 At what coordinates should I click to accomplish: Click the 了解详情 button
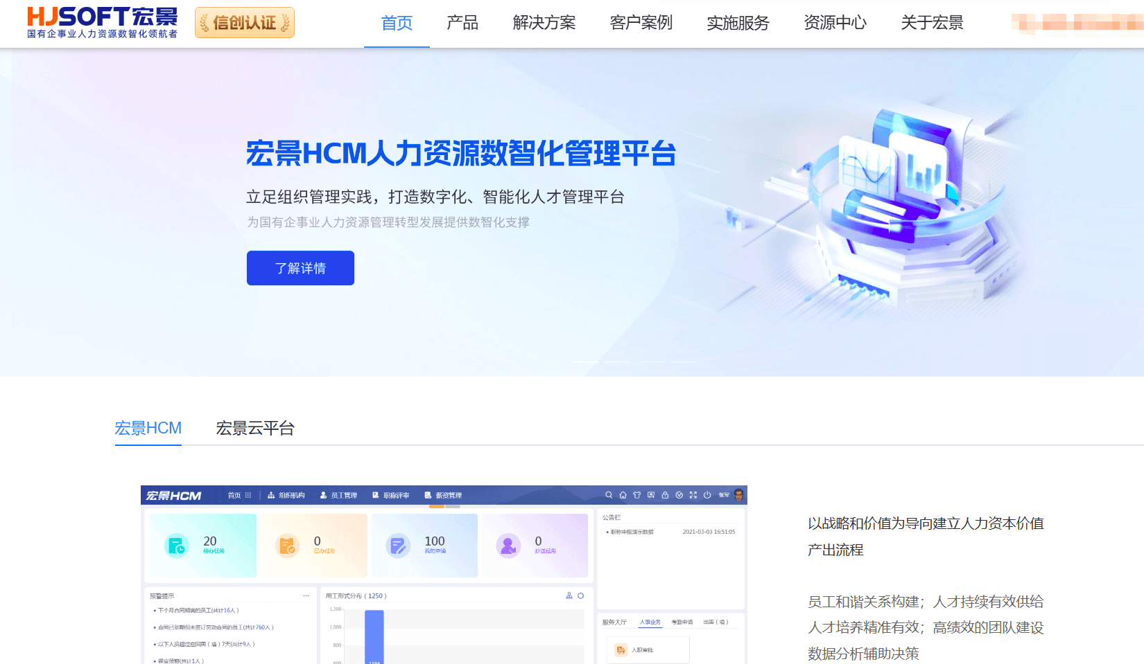tap(300, 268)
